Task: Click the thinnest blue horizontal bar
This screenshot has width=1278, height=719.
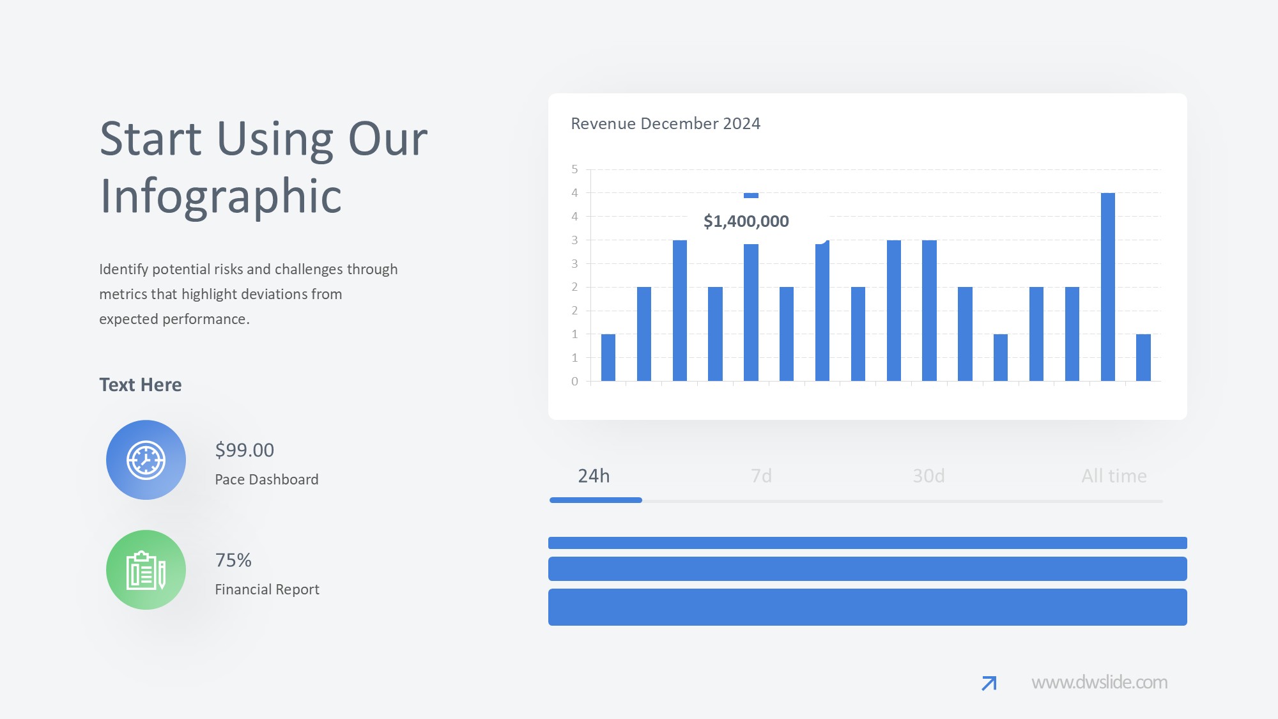Action: [x=867, y=543]
